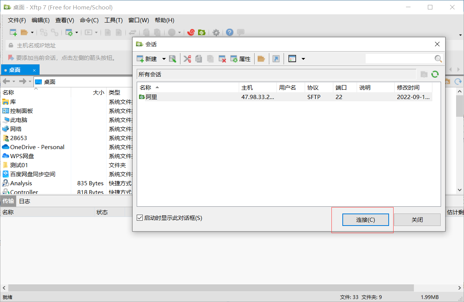
Task: Open the 文件(F) menu
Action: pos(17,20)
